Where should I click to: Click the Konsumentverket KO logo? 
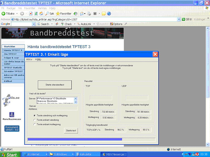point(12,128)
